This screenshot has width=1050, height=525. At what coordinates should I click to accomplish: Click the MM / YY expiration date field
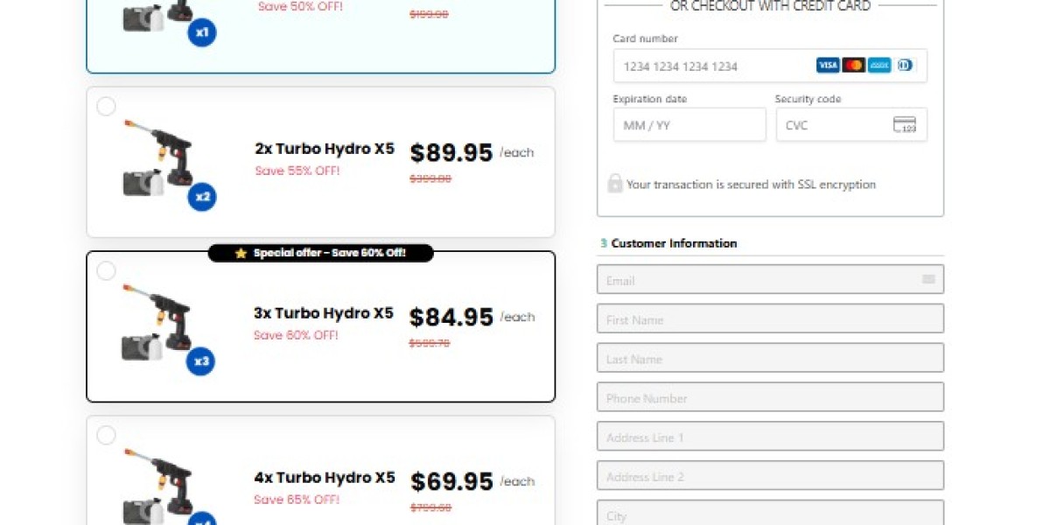689,124
